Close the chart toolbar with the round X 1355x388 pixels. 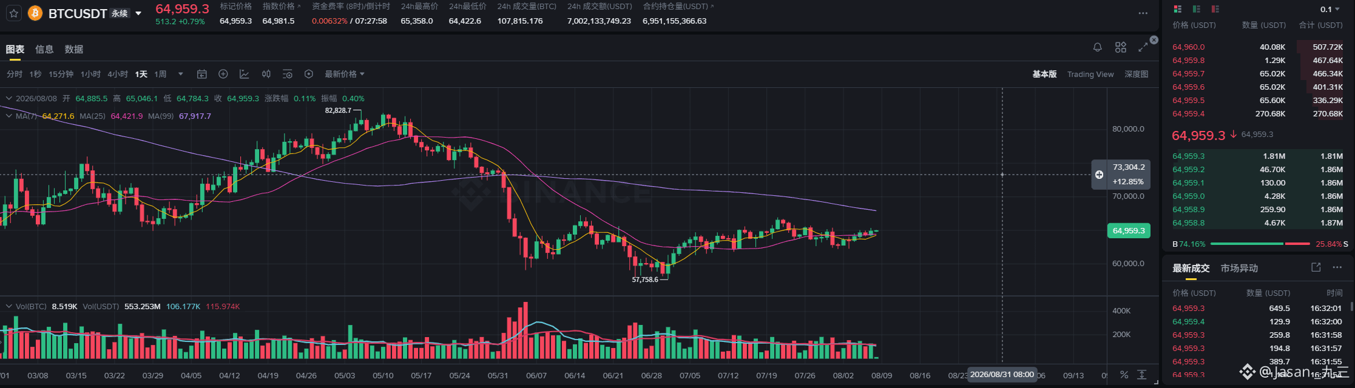tap(1154, 40)
